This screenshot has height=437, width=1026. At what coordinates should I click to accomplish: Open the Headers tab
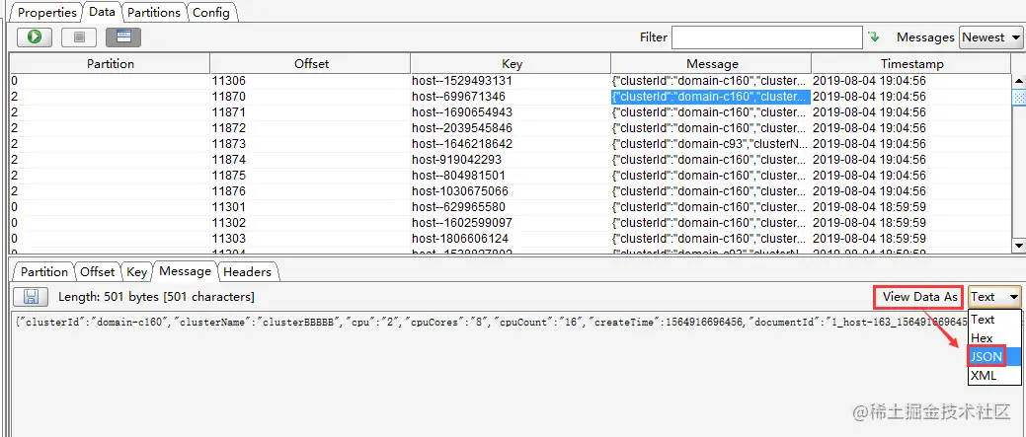tap(247, 271)
